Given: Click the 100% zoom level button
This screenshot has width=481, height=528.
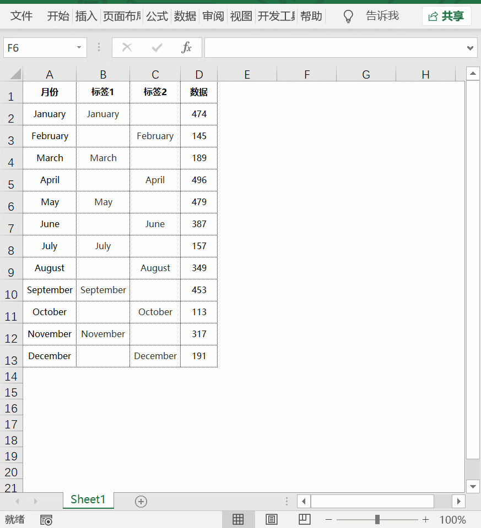Looking at the screenshot, I should [453, 520].
